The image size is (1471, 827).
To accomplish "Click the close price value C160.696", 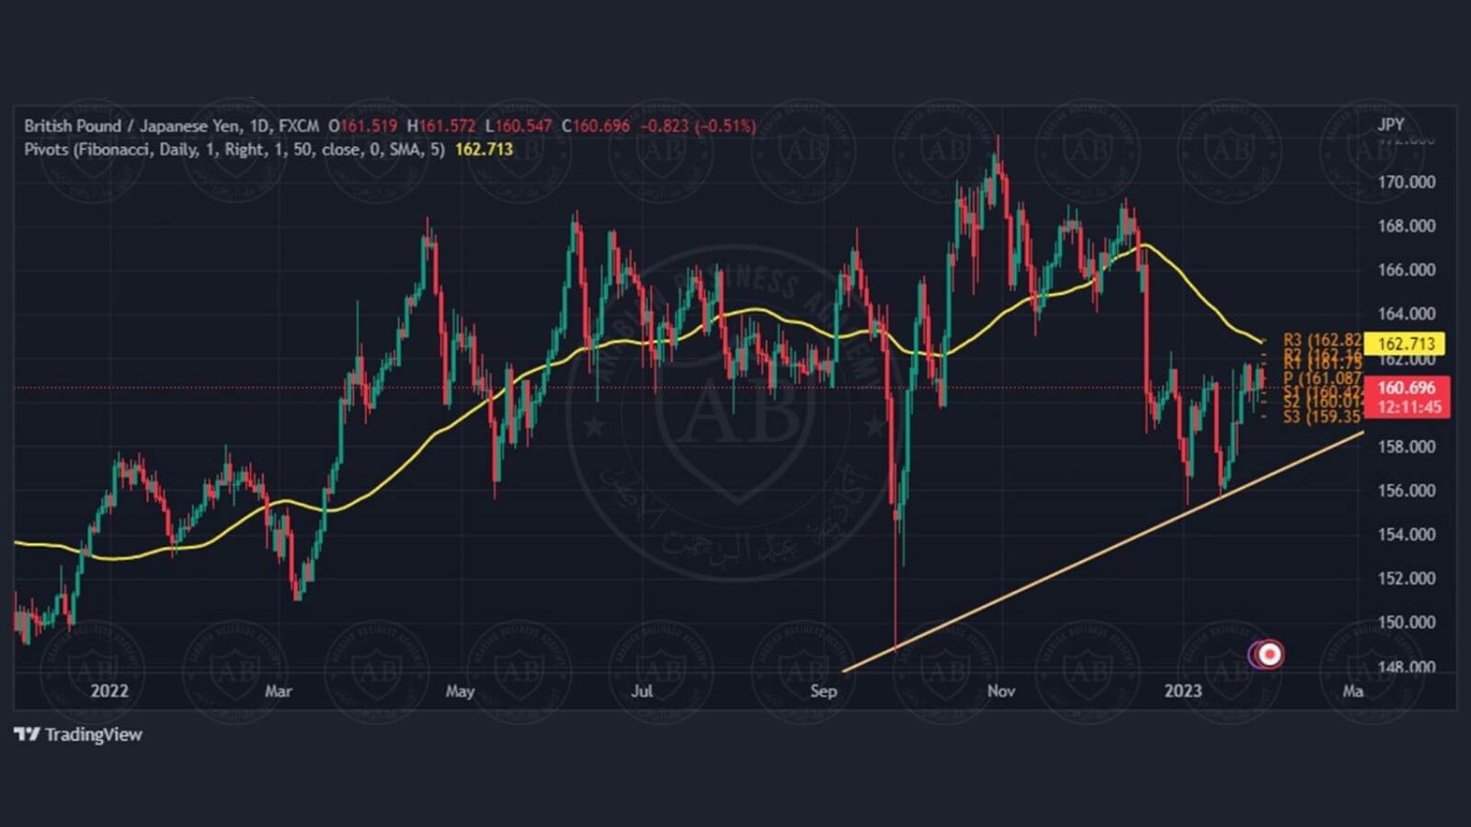I will pyautogui.click(x=596, y=125).
